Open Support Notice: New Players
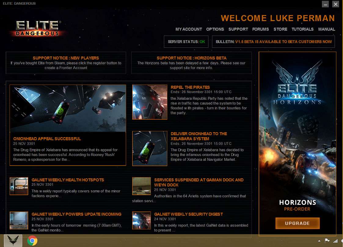Screen dimensions: 343x247 [66, 63]
